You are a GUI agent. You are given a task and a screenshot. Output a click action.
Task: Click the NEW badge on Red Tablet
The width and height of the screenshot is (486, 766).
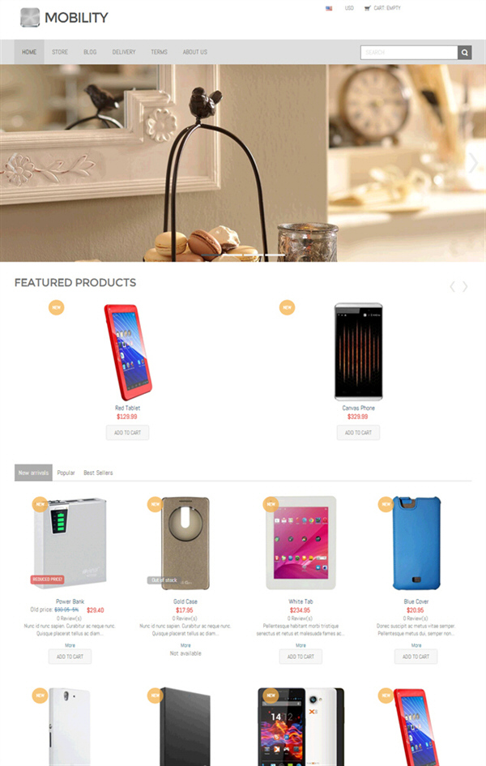click(56, 307)
